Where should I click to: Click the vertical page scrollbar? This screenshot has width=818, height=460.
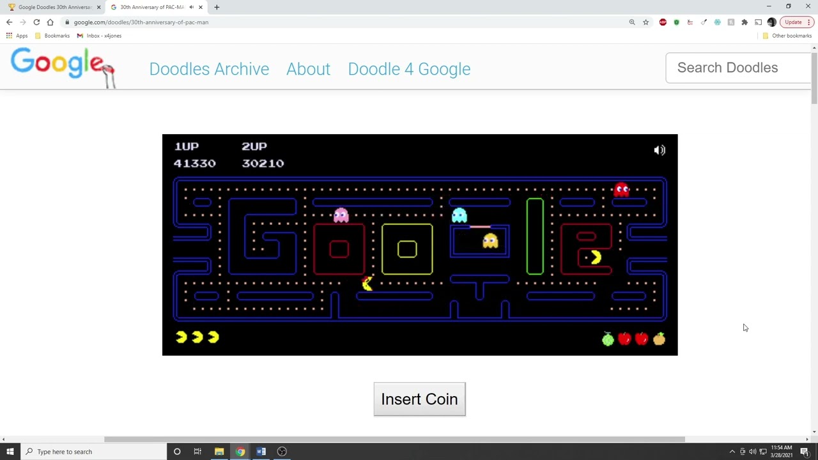click(x=814, y=79)
